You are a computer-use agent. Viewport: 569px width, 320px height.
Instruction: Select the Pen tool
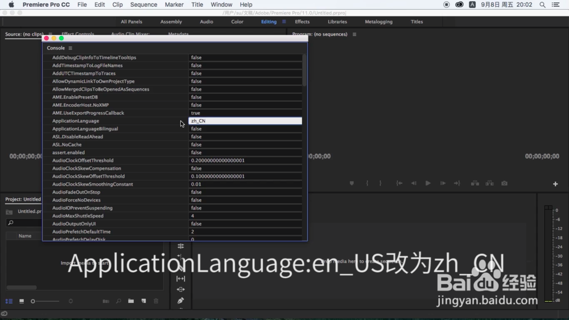click(181, 301)
